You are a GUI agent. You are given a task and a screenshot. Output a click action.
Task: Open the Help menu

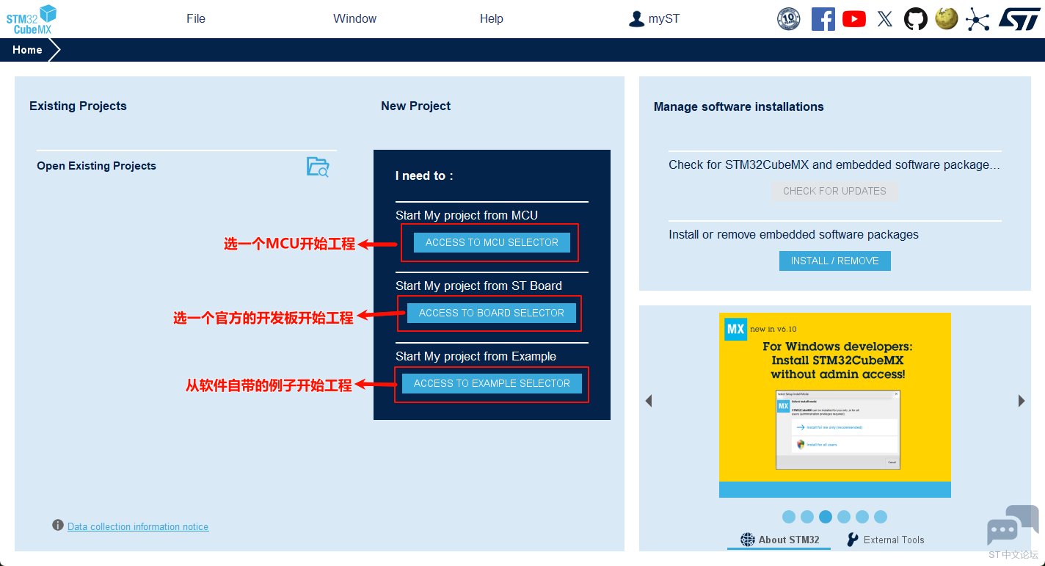[492, 19]
